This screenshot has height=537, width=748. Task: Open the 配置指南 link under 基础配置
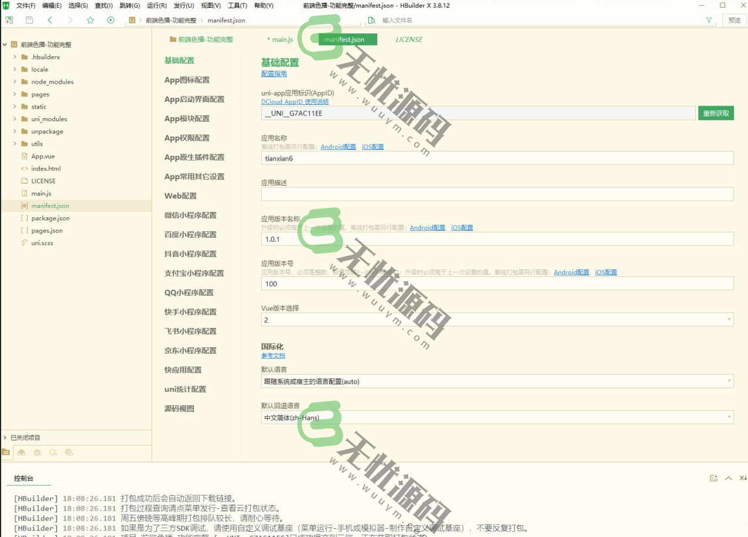[272, 74]
